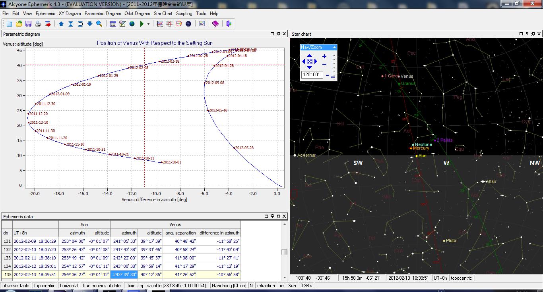
Task: Click the observer table status bar entry
Action: point(16,286)
